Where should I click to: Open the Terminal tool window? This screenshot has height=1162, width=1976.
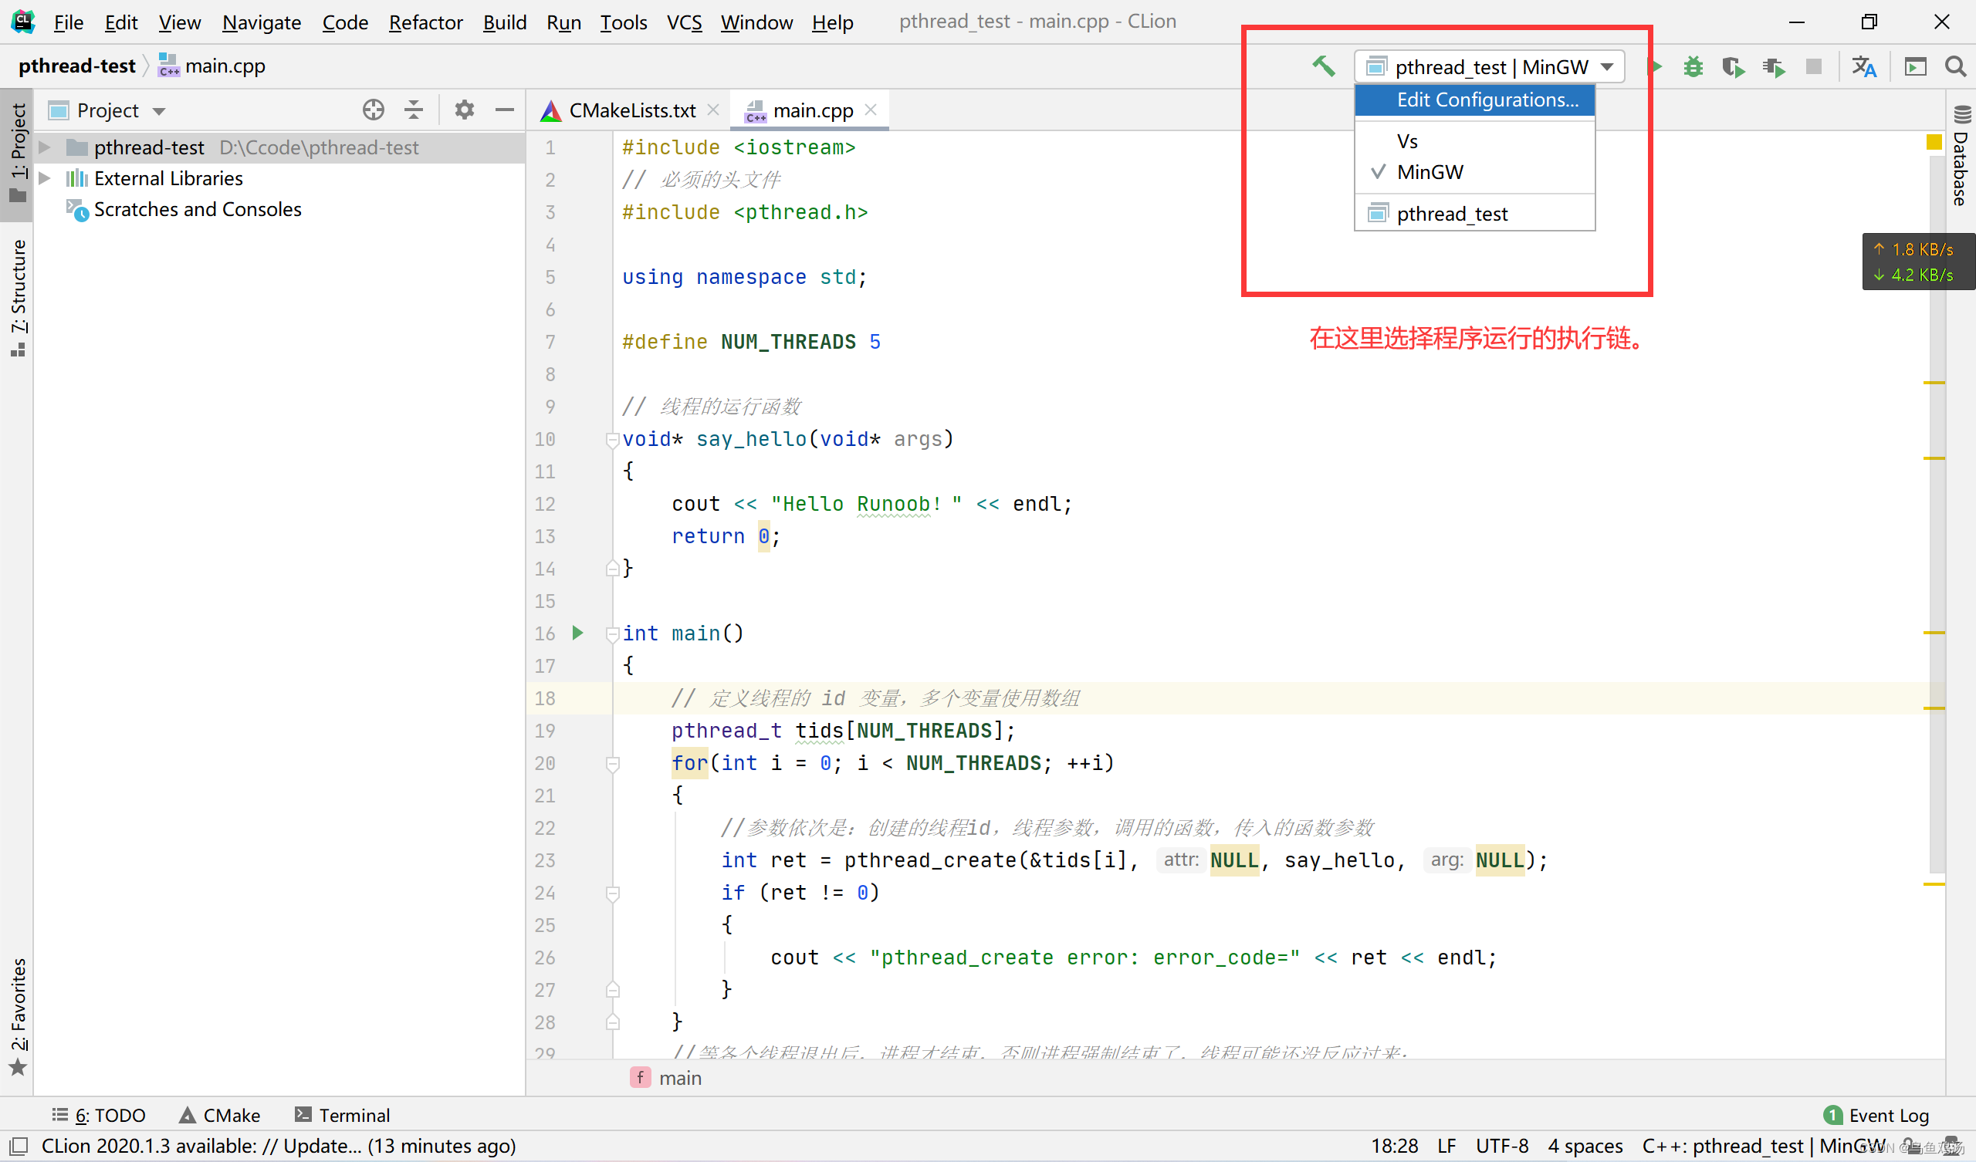[342, 1115]
